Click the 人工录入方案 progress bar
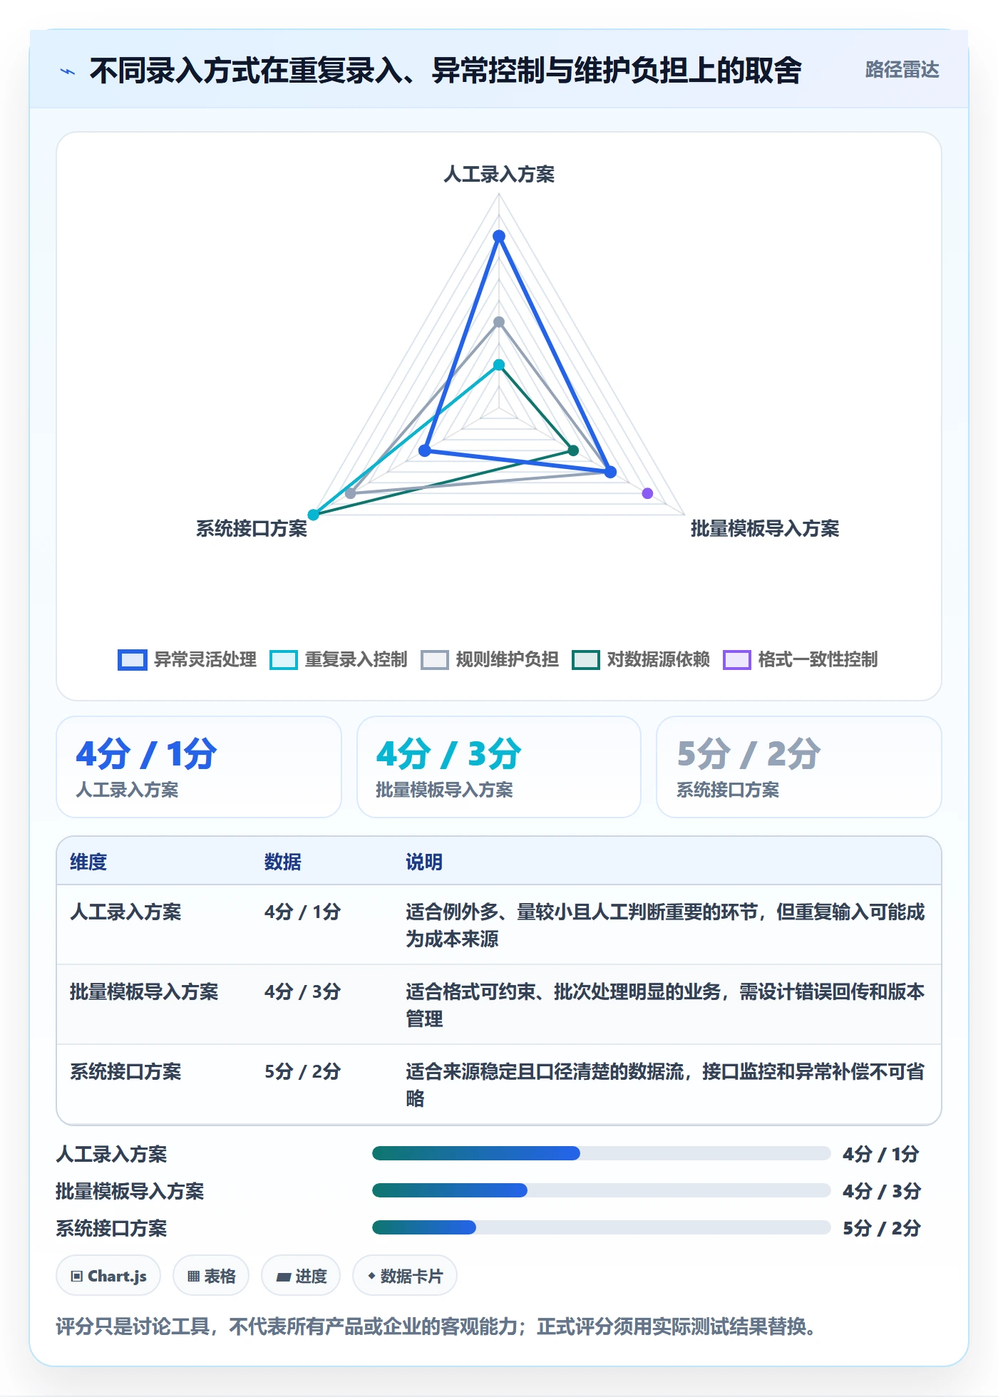 click(602, 1153)
